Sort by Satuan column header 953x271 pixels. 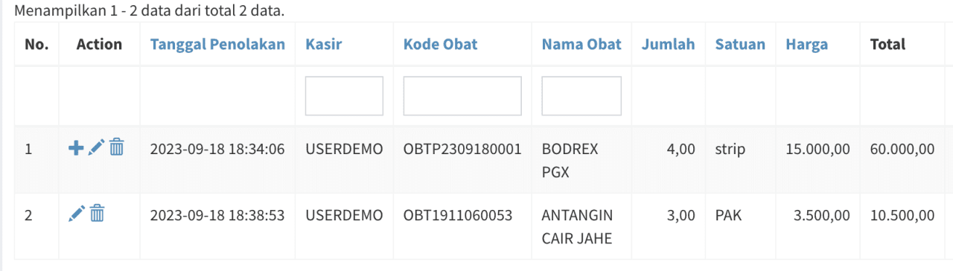pos(740,44)
